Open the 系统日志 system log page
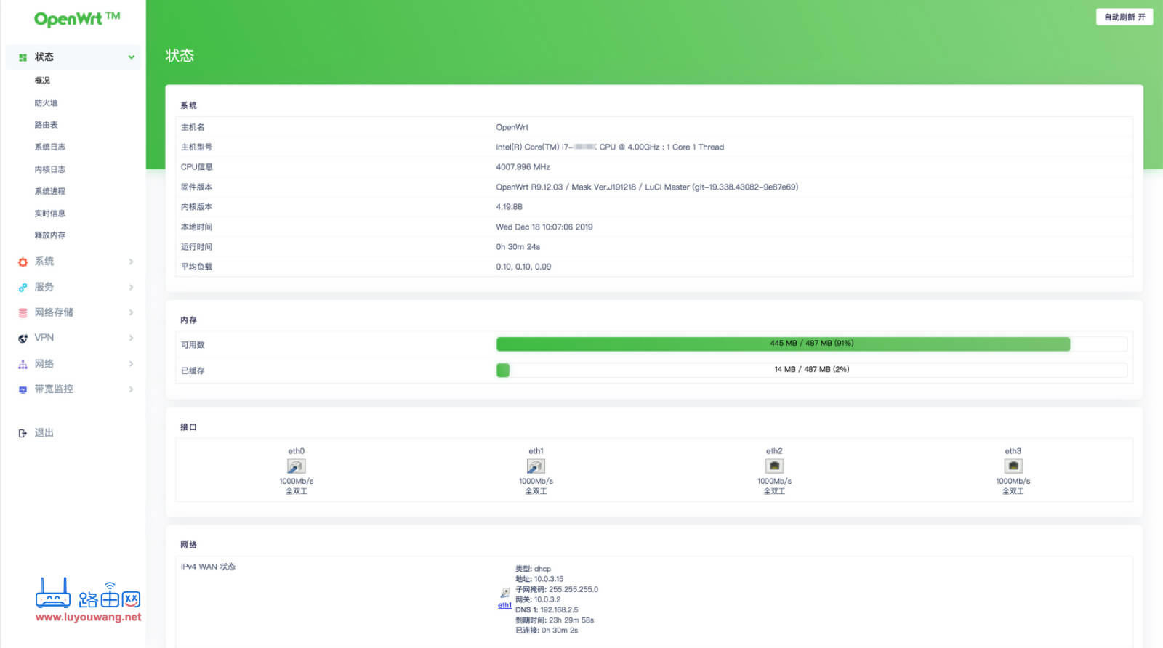 click(x=49, y=147)
